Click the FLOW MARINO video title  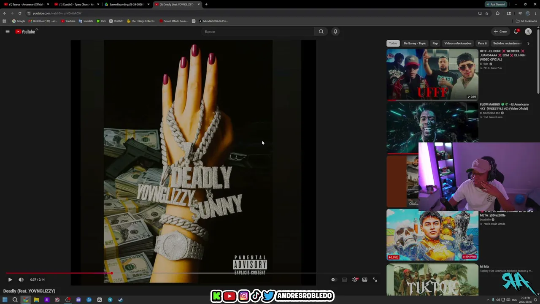tap(504, 106)
